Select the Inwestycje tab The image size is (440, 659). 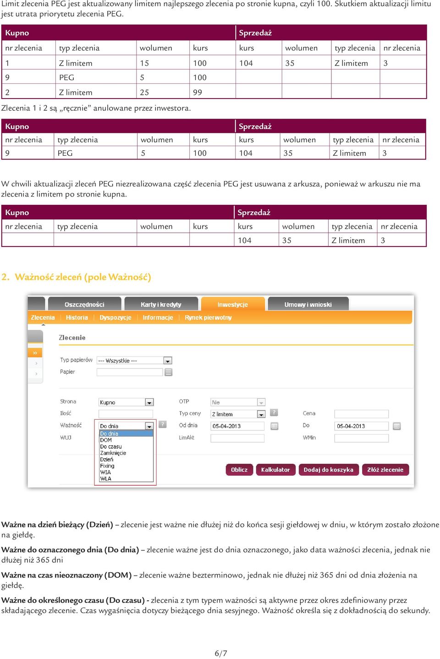pos(233,304)
